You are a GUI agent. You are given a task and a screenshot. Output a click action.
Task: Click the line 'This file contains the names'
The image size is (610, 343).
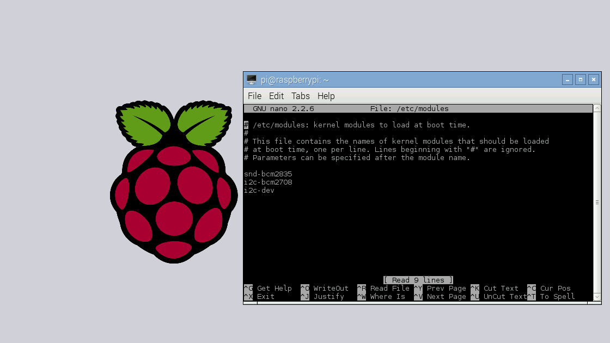click(x=396, y=141)
